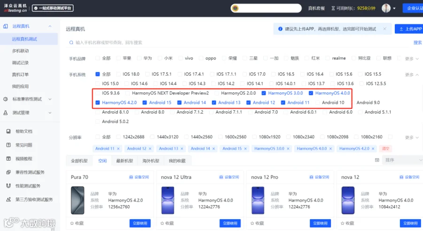The width and height of the screenshot is (423, 231).
Task: Click the 性能测试服务 shield icon
Action: [x=8, y=186]
